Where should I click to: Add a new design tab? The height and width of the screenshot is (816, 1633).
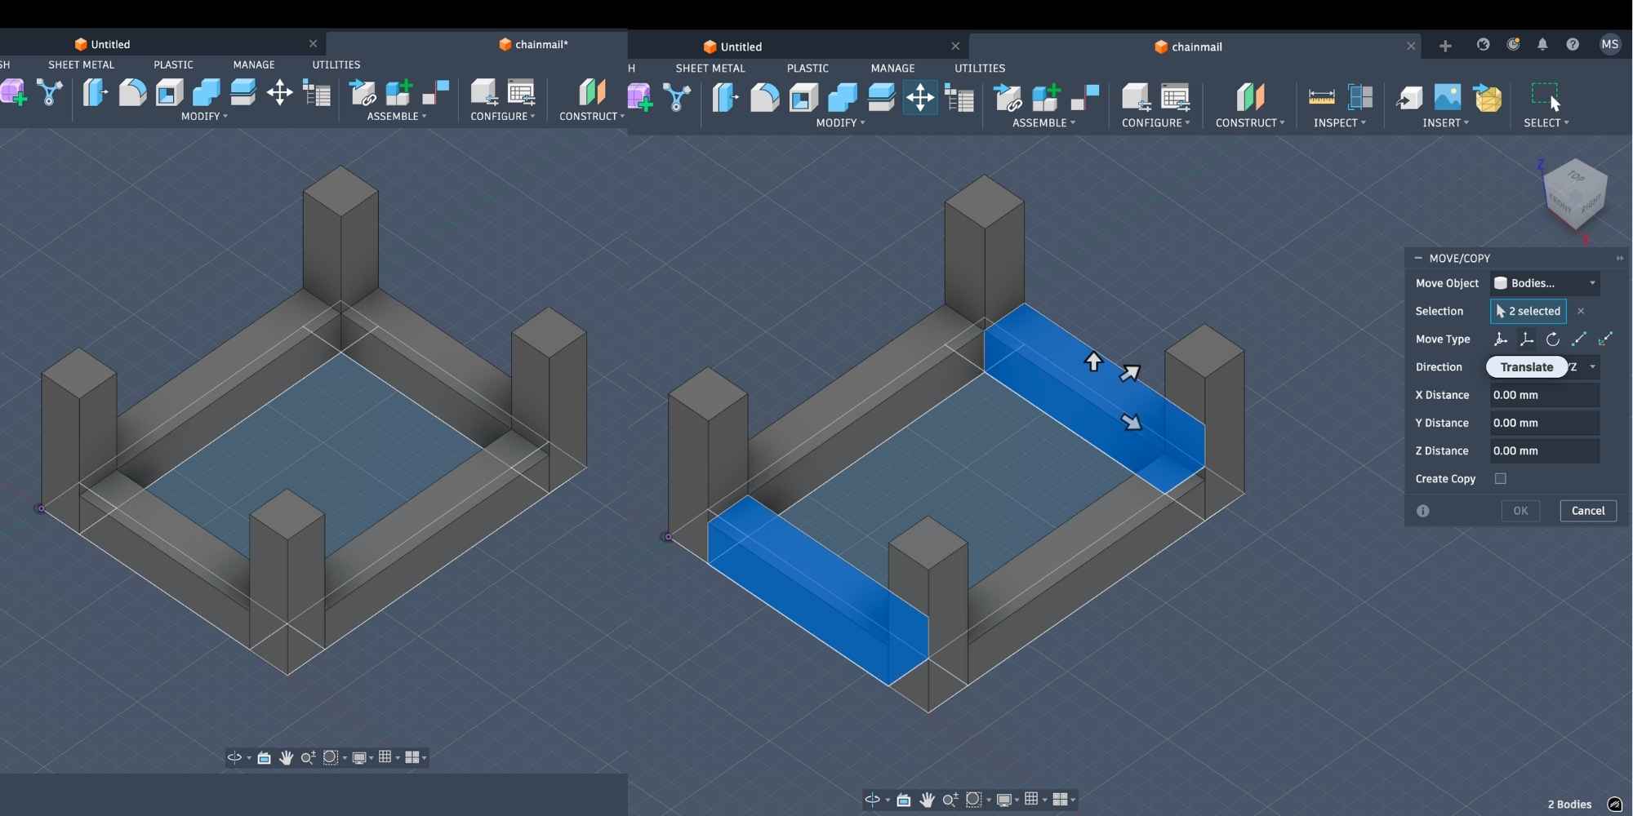pyautogui.click(x=1445, y=47)
